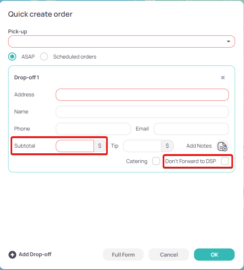The width and height of the screenshot is (244, 270).
Task: Click the Add Drop-off link text
Action: (x=35, y=255)
